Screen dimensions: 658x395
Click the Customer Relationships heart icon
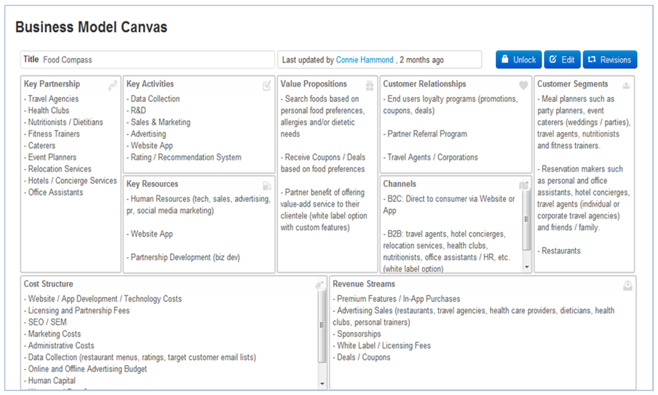(523, 85)
